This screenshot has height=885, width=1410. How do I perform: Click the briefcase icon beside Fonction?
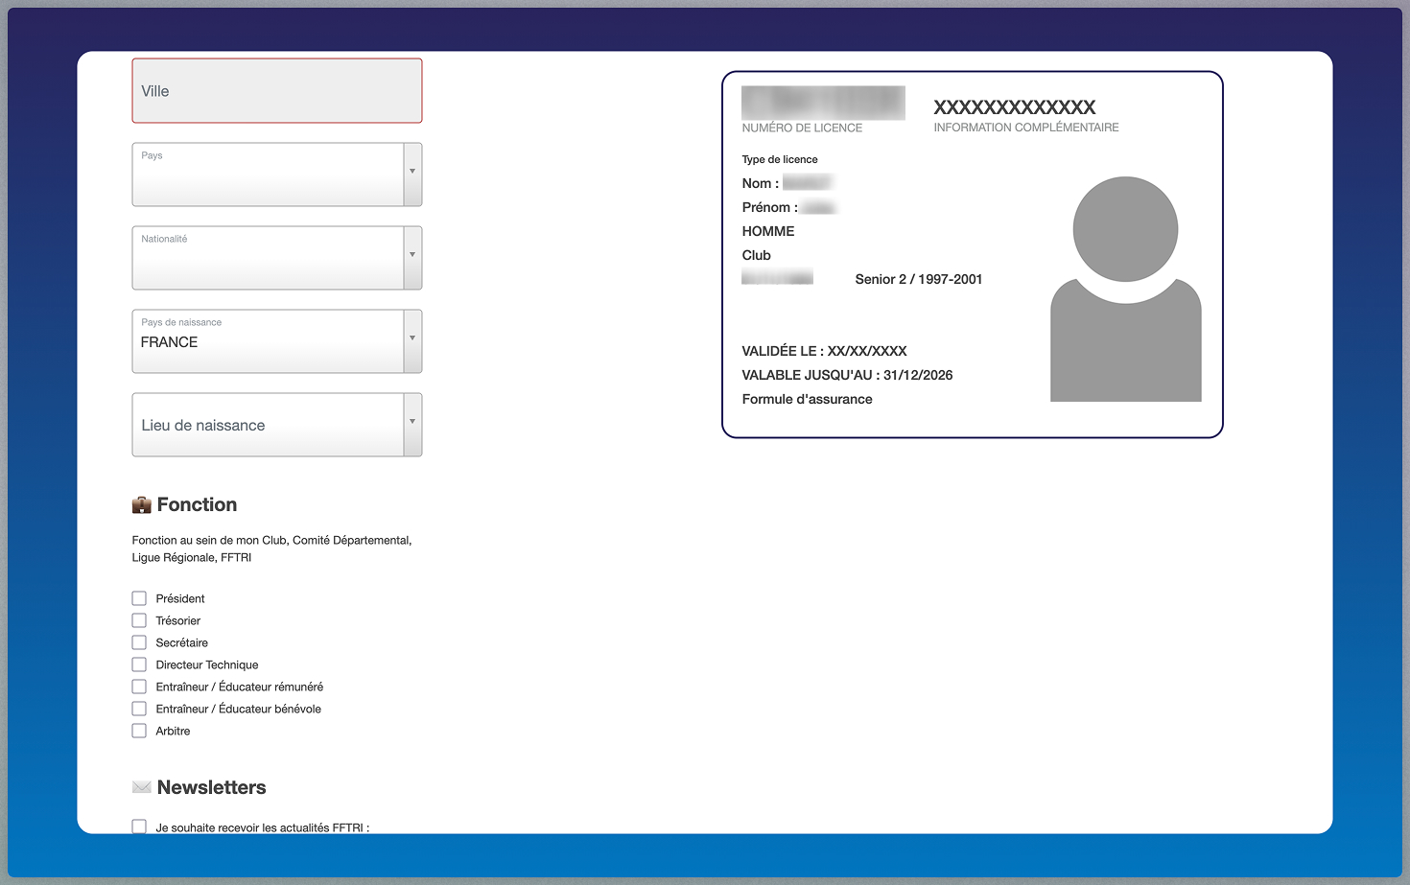pos(142,505)
